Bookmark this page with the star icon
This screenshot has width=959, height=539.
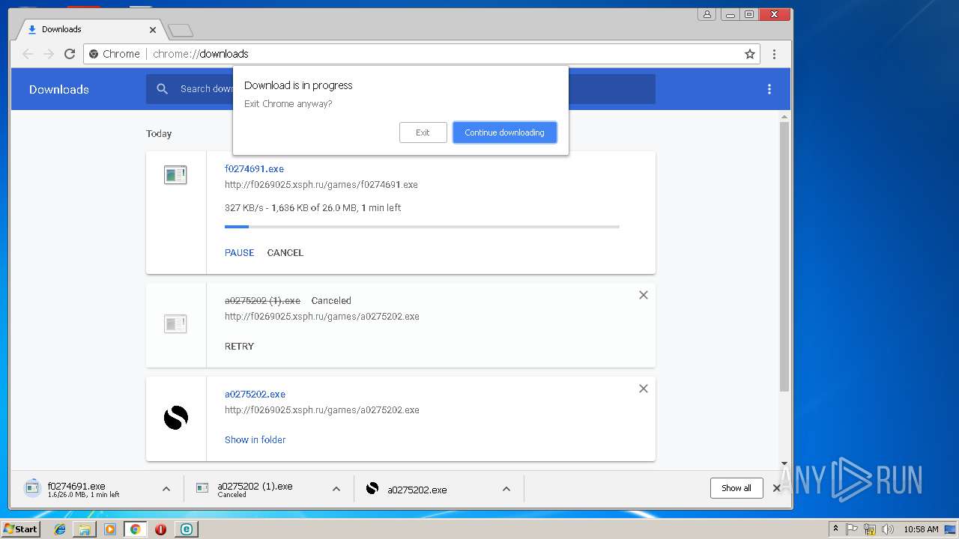coord(749,54)
